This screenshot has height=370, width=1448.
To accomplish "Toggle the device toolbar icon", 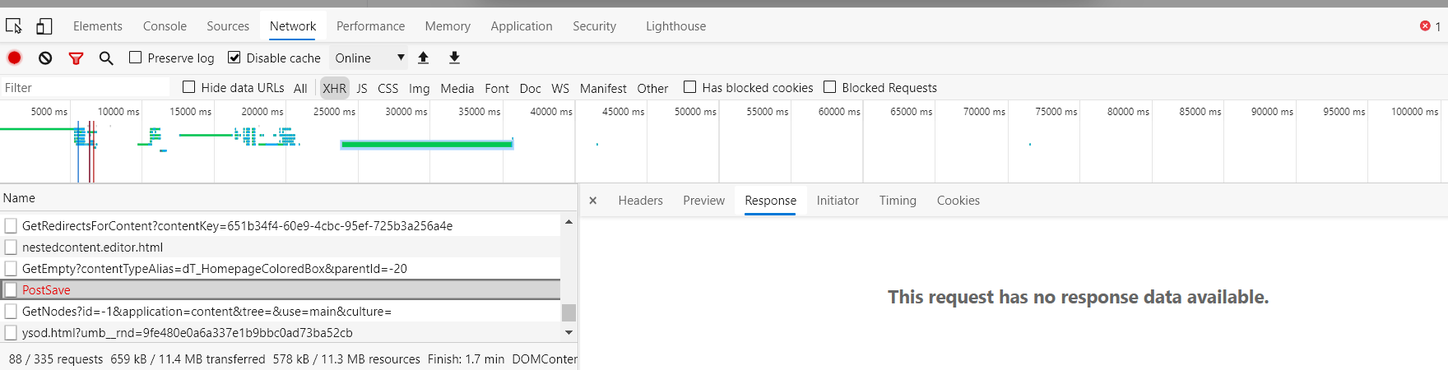I will (x=44, y=26).
